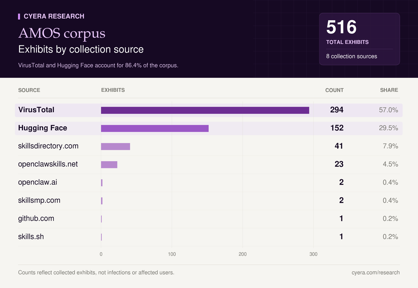This screenshot has width=418, height=288.
Task: Click the axis tick label 100
Action: [x=172, y=254]
